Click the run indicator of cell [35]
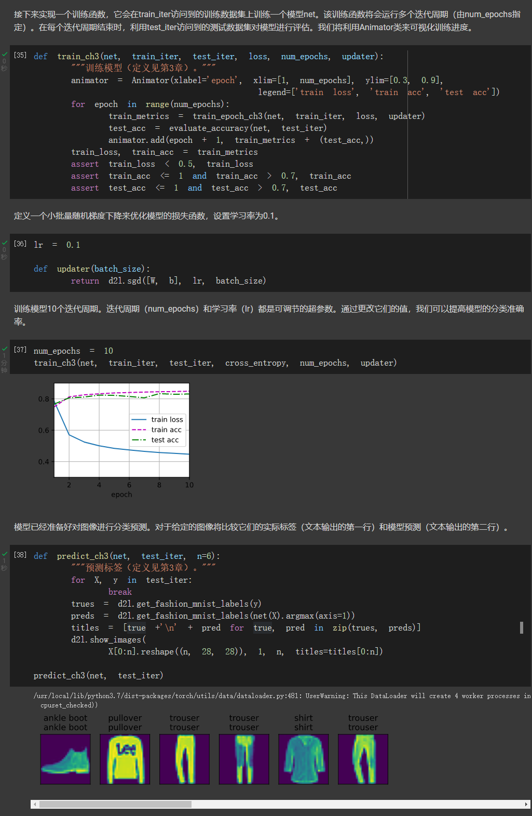The width and height of the screenshot is (532, 816). 20,55
